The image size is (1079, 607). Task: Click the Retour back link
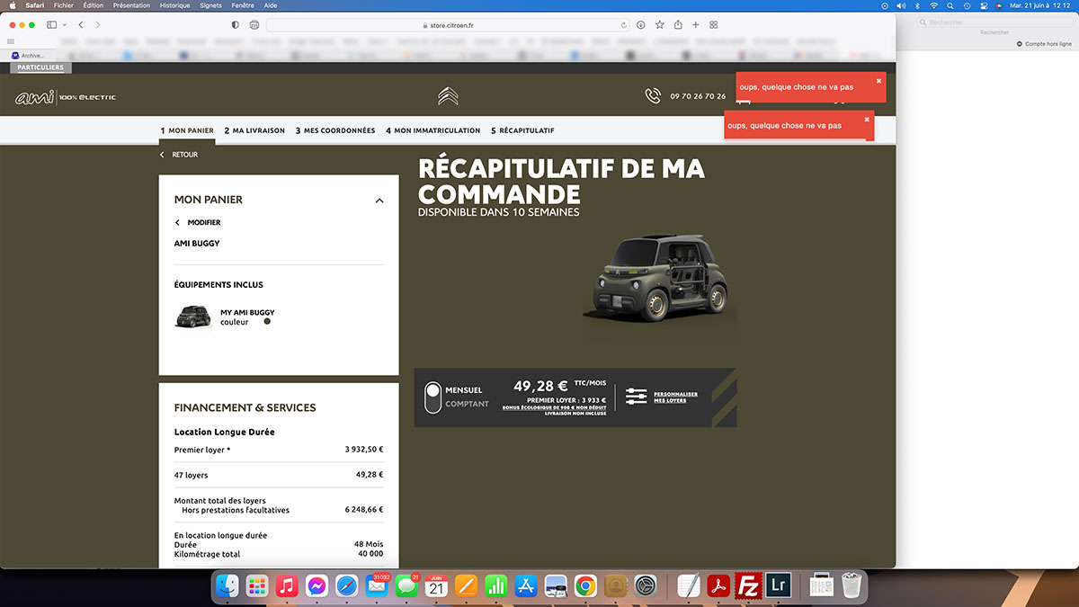(179, 155)
